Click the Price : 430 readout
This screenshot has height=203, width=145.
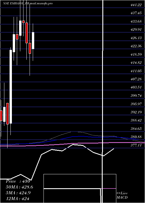(x=18, y=181)
